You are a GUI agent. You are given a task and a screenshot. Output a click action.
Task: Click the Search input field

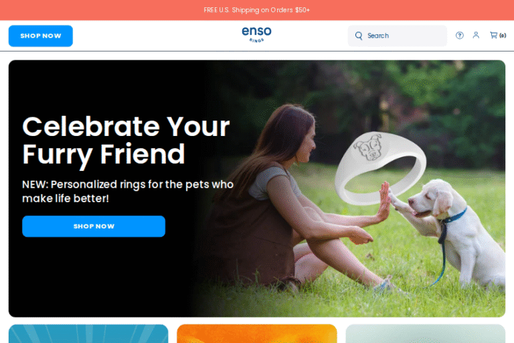tap(398, 36)
